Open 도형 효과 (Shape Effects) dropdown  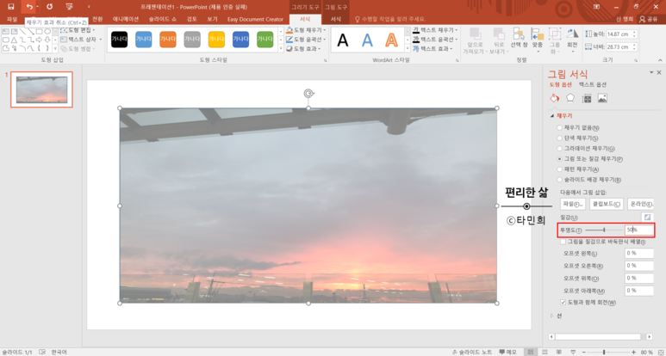click(x=303, y=49)
